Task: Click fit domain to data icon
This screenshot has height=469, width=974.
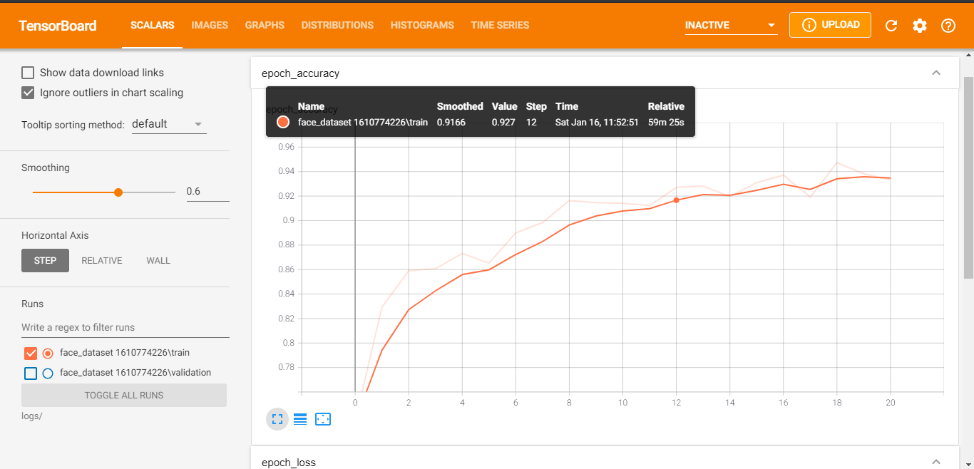Action: tap(323, 419)
